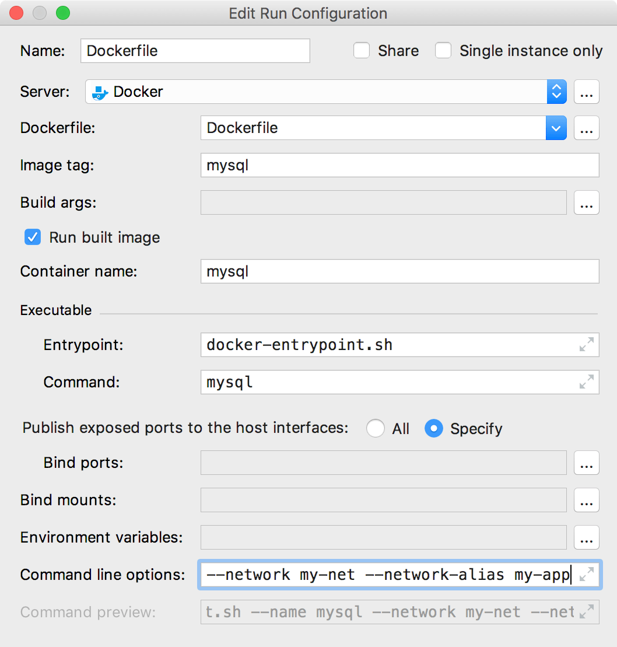Open the Server dropdown stepper arrows
This screenshot has width=617, height=647.
[557, 92]
